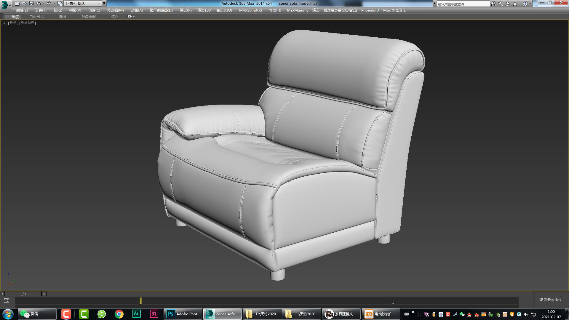Switch to the 自由形式 ribbon tab
Viewport: 569px width, 320px height.
pos(36,17)
